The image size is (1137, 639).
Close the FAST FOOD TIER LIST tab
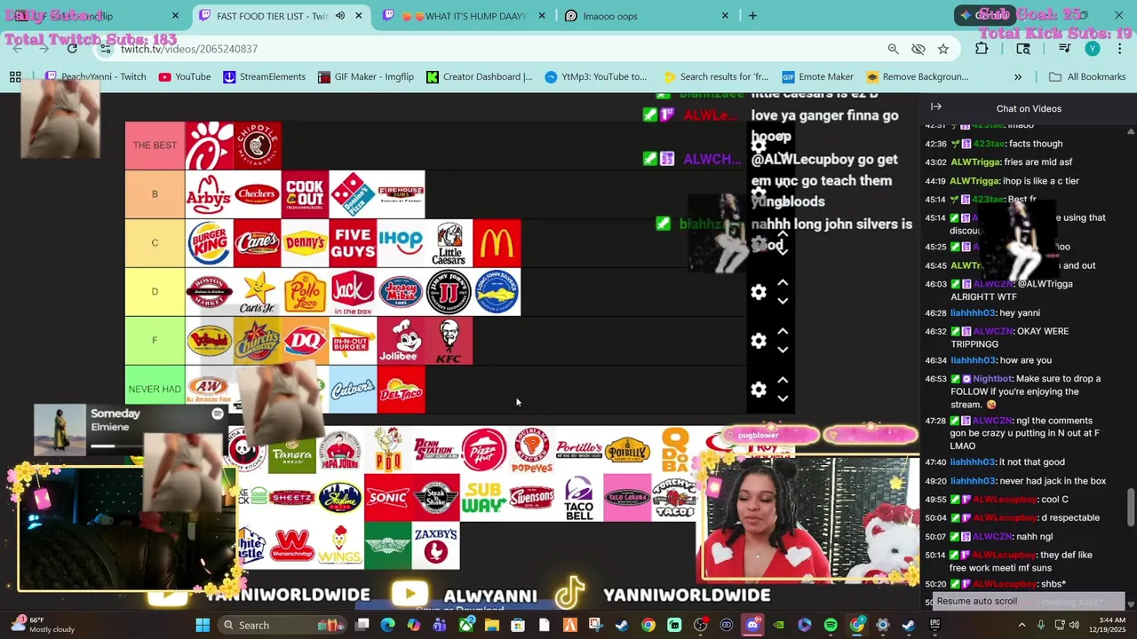[x=359, y=16]
